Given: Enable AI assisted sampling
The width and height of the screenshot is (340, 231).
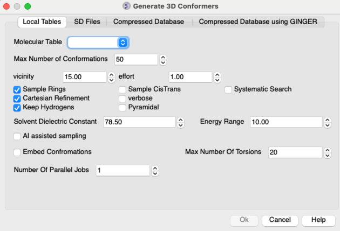Looking at the screenshot, I should (17, 136).
